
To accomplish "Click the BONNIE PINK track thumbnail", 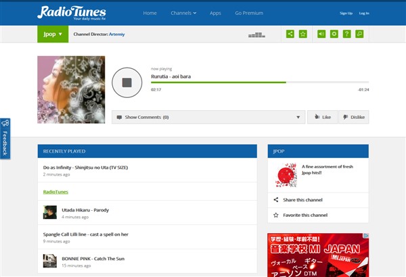I will click(x=50, y=261).
